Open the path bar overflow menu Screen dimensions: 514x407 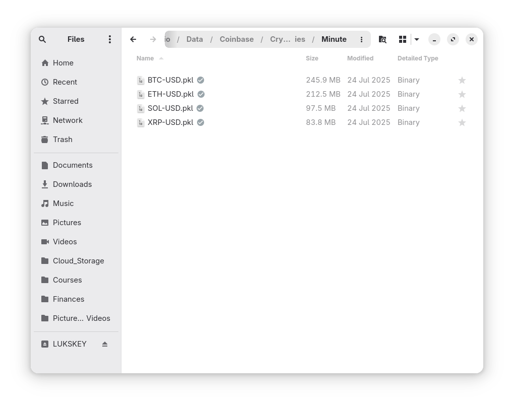pos(361,39)
